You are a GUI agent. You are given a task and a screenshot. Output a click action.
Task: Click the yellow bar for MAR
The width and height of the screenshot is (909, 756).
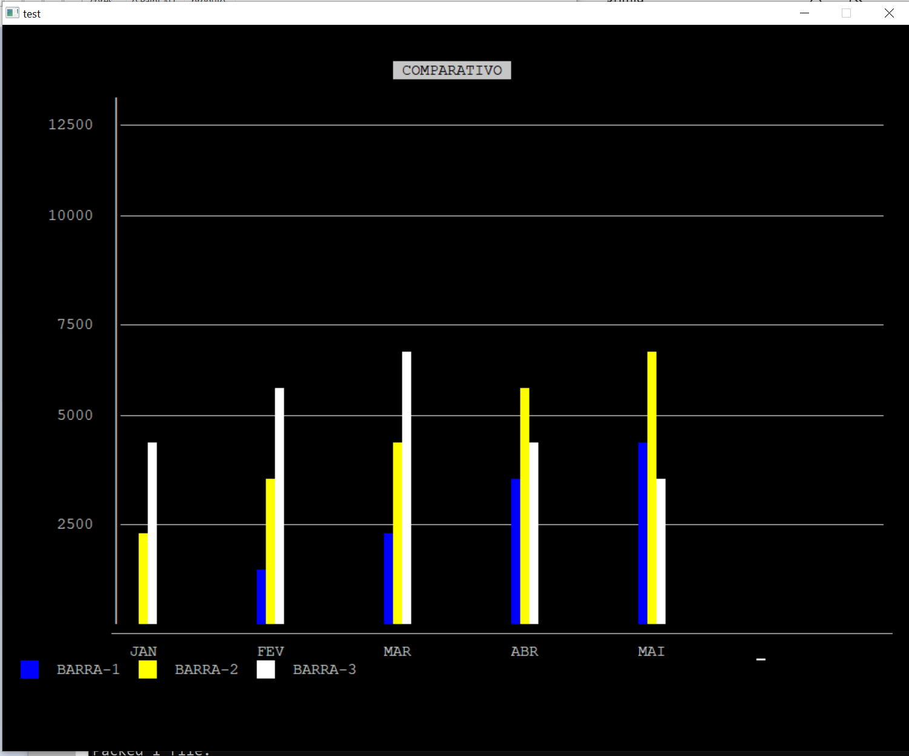click(x=397, y=533)
